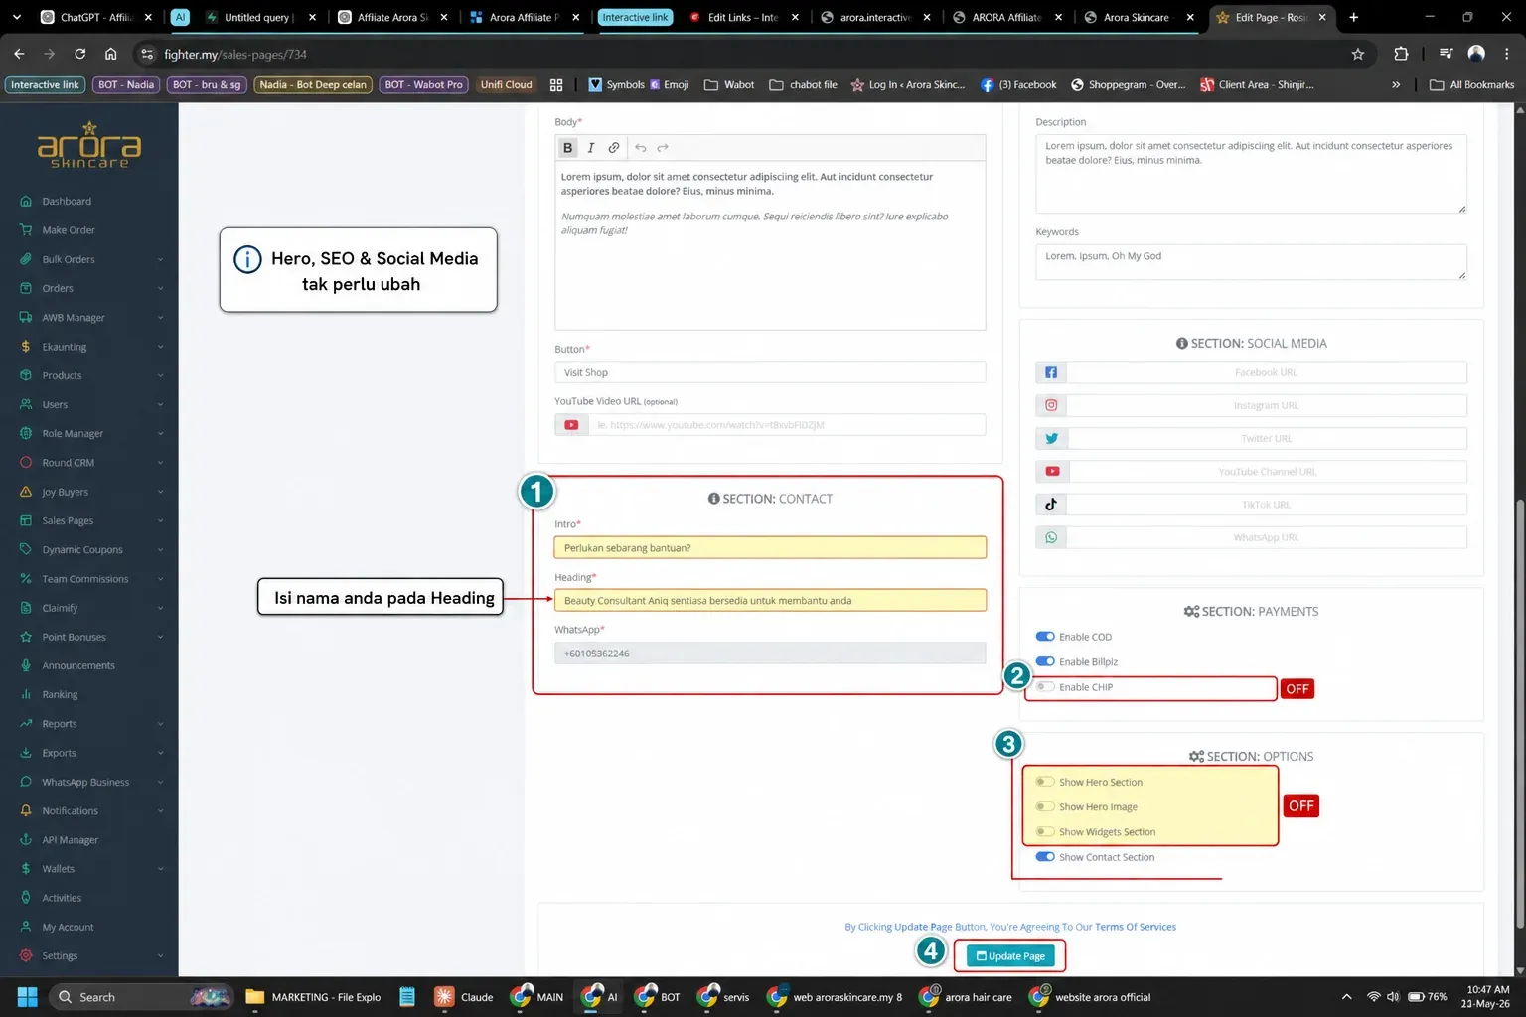The width and height of the screenshot is (1526, 1017).
Task: Toggle the Enable CHIP switch
Action: 1045,687
